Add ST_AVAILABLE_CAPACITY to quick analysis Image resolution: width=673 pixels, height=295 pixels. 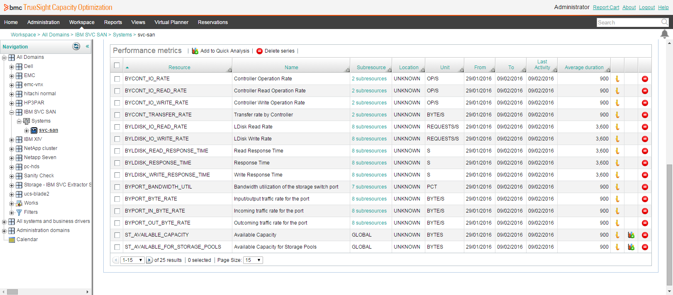click(x=631, y=235)
